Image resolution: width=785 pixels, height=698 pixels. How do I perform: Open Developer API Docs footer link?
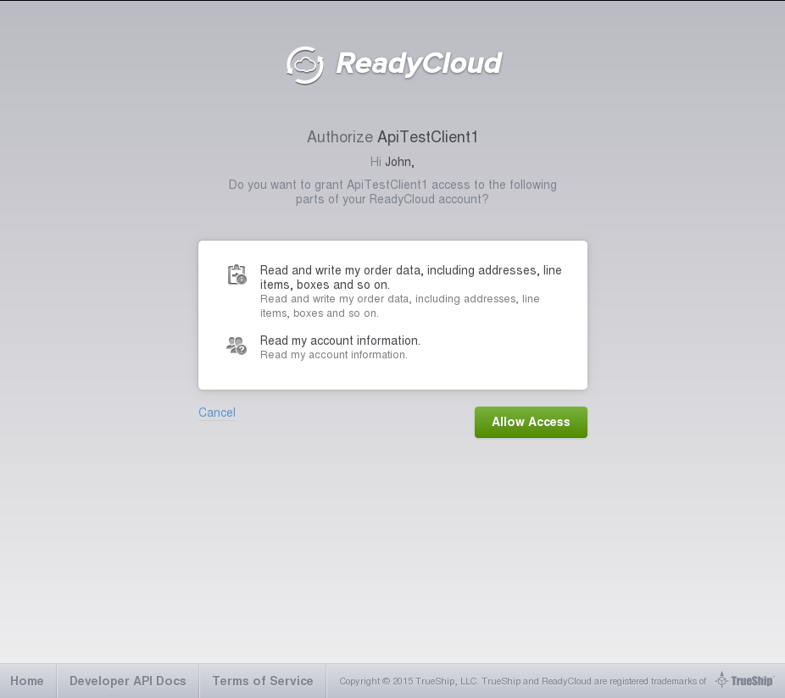click(128, 681)
